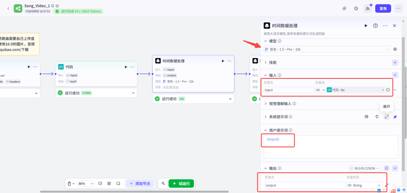
Task: Open variable selector circle icon in input row
Action: coord(388,90)
